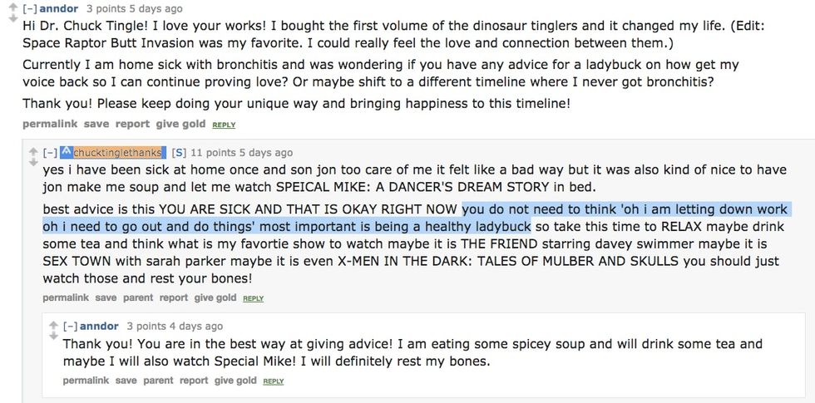815x403 pixels.
Task: Downvote anndor's top comment
Action: coord(12,18)
